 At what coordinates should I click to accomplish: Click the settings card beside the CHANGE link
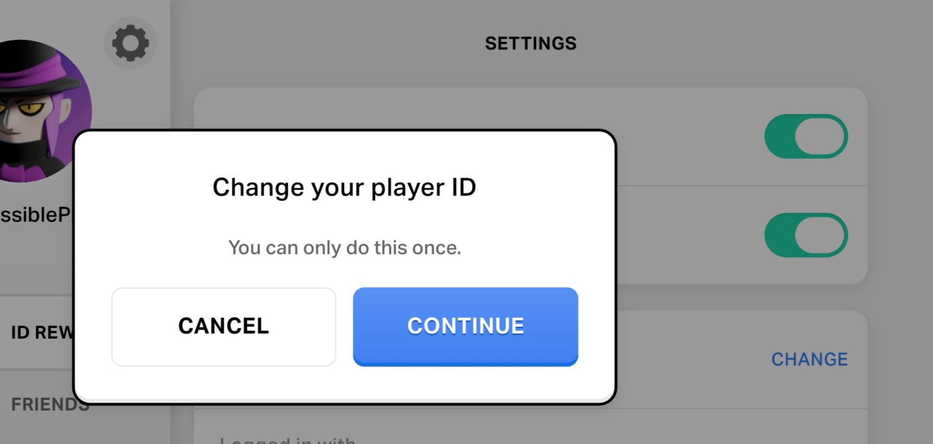click(531, 360)
